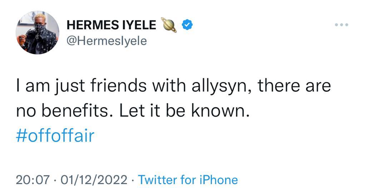Click the HERMES IYELE display name

112,25
